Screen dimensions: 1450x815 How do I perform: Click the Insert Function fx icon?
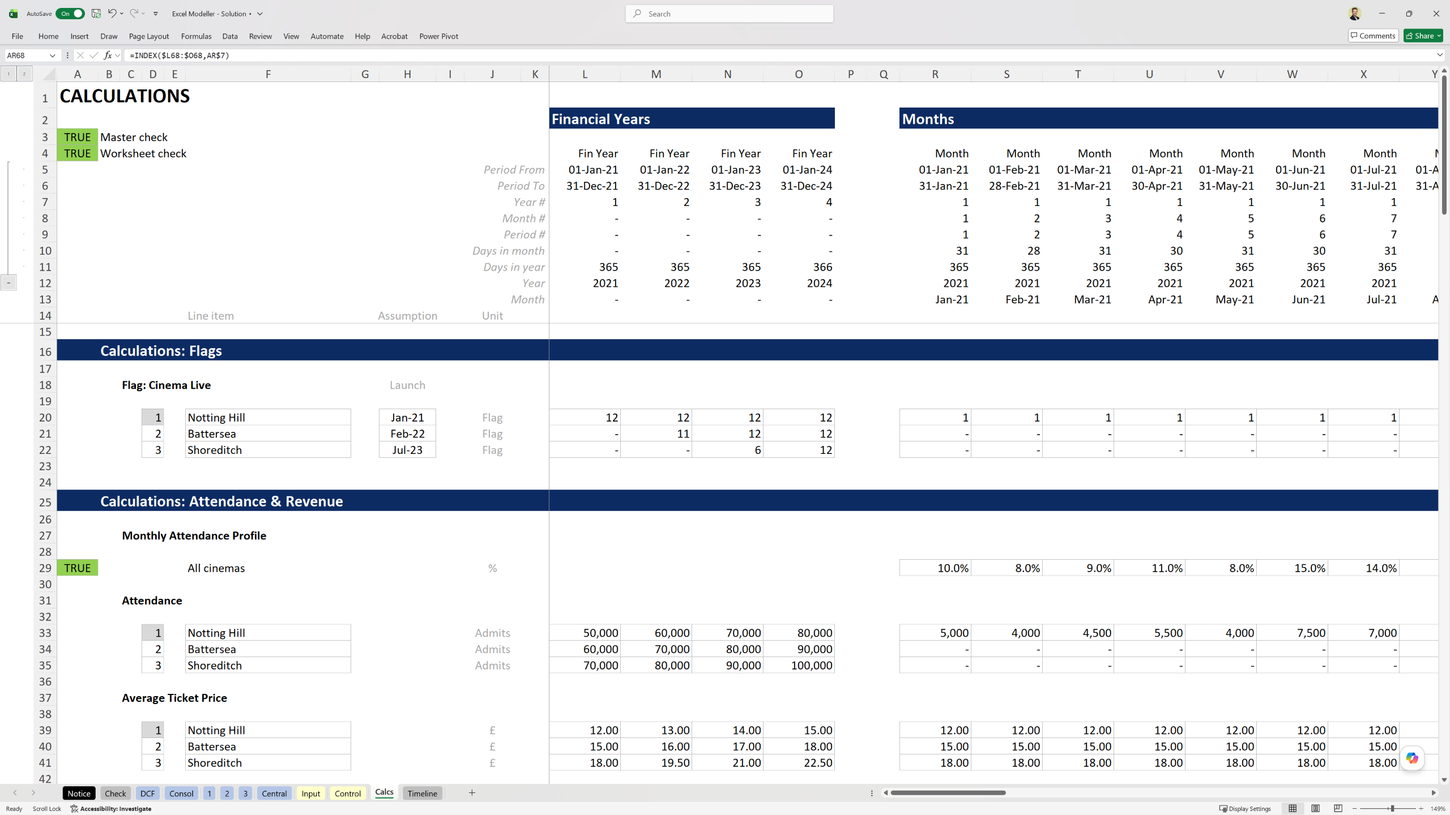(108, 55)
